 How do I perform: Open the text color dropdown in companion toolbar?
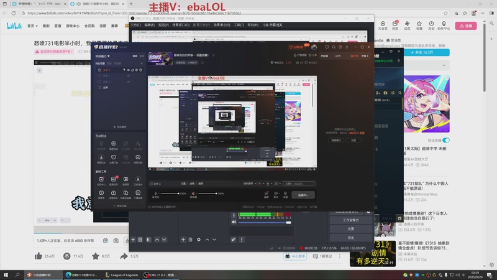coord(261,184)
